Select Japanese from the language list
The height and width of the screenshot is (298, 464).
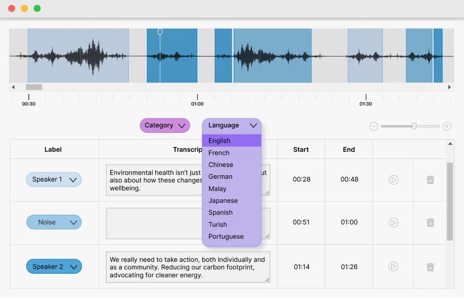point(223,200)
